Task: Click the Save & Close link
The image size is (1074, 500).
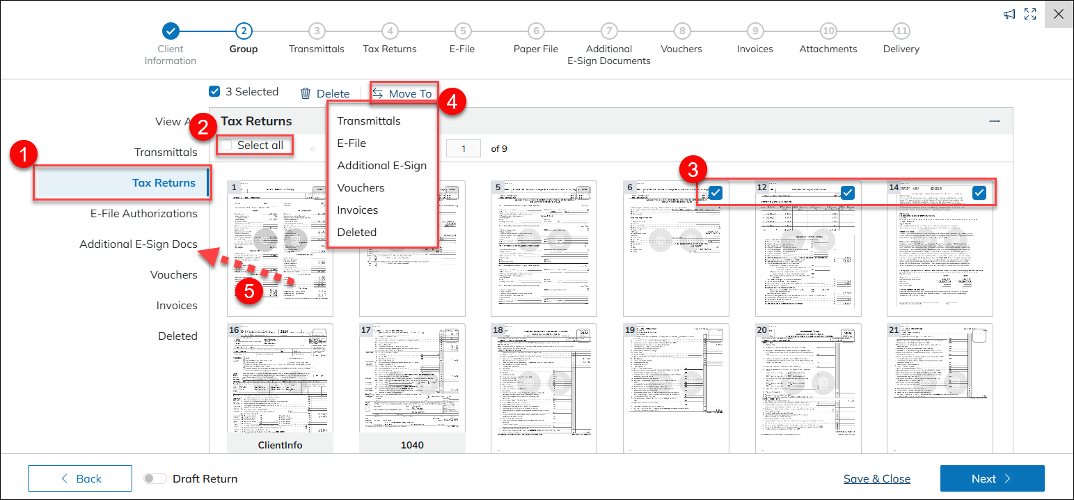Action: tap(876, 478)
